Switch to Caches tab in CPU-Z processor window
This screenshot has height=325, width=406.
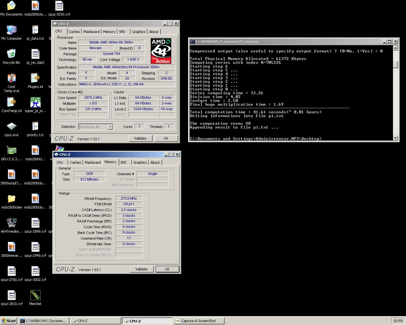pos(74,32)
